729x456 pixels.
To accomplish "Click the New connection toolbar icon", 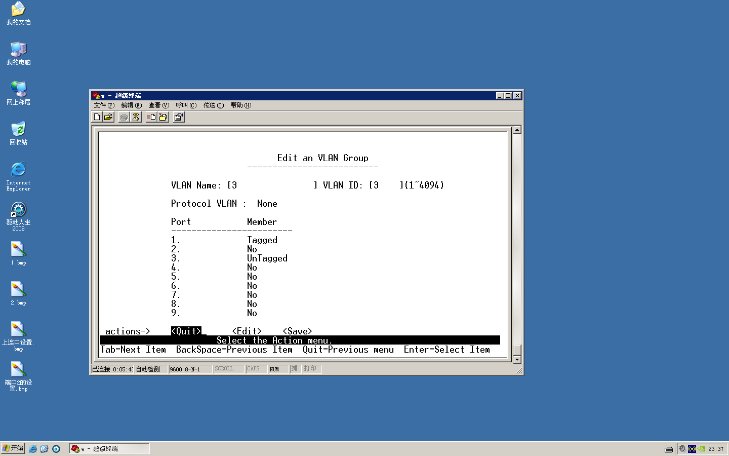I will pyautogui.click(x=97, y=117).
